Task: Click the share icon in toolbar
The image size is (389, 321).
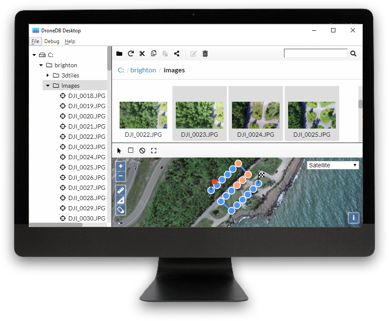Action: [x=177, y=54]
